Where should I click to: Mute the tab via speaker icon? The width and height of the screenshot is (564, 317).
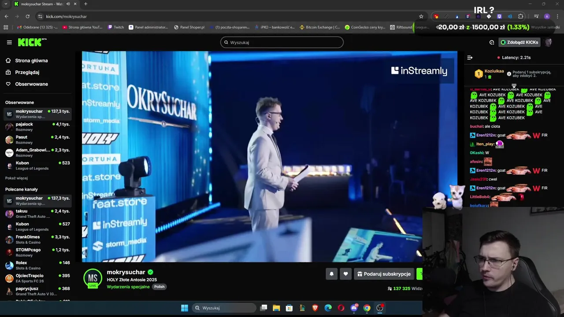pos(68,4)
